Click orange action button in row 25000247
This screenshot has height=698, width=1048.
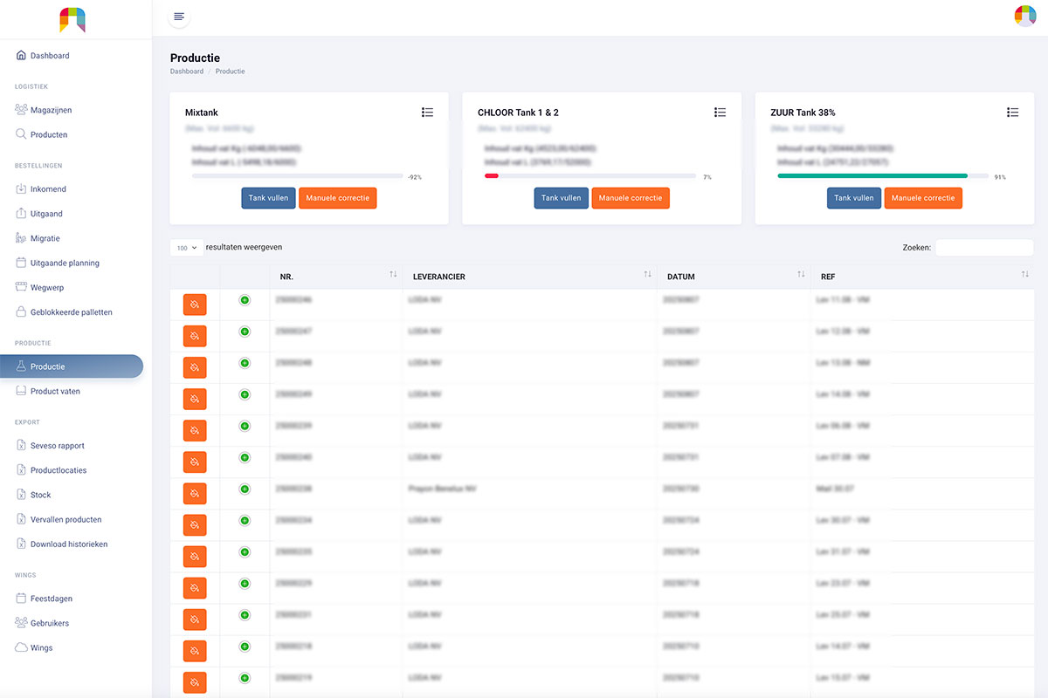195,336
